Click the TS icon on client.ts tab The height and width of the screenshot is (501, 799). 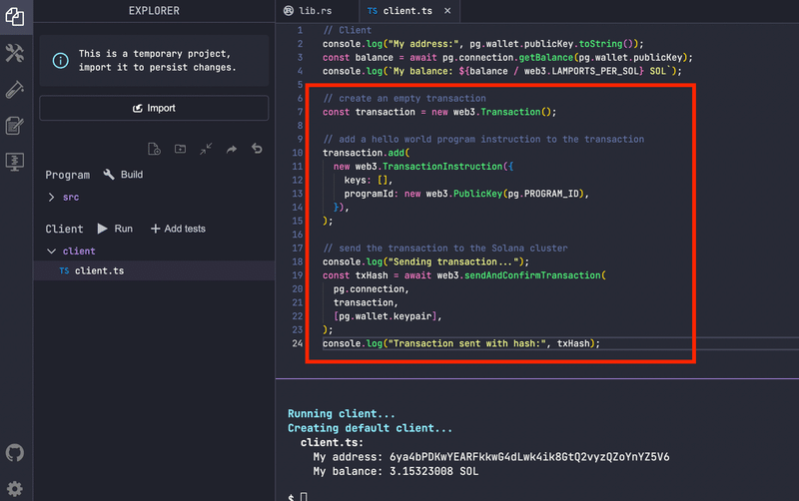point(373,11)
